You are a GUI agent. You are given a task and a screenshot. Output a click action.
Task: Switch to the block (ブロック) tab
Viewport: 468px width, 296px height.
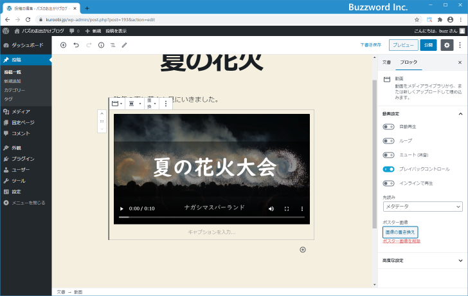[409, 62]
